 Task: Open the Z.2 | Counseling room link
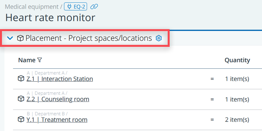point(58,99)
